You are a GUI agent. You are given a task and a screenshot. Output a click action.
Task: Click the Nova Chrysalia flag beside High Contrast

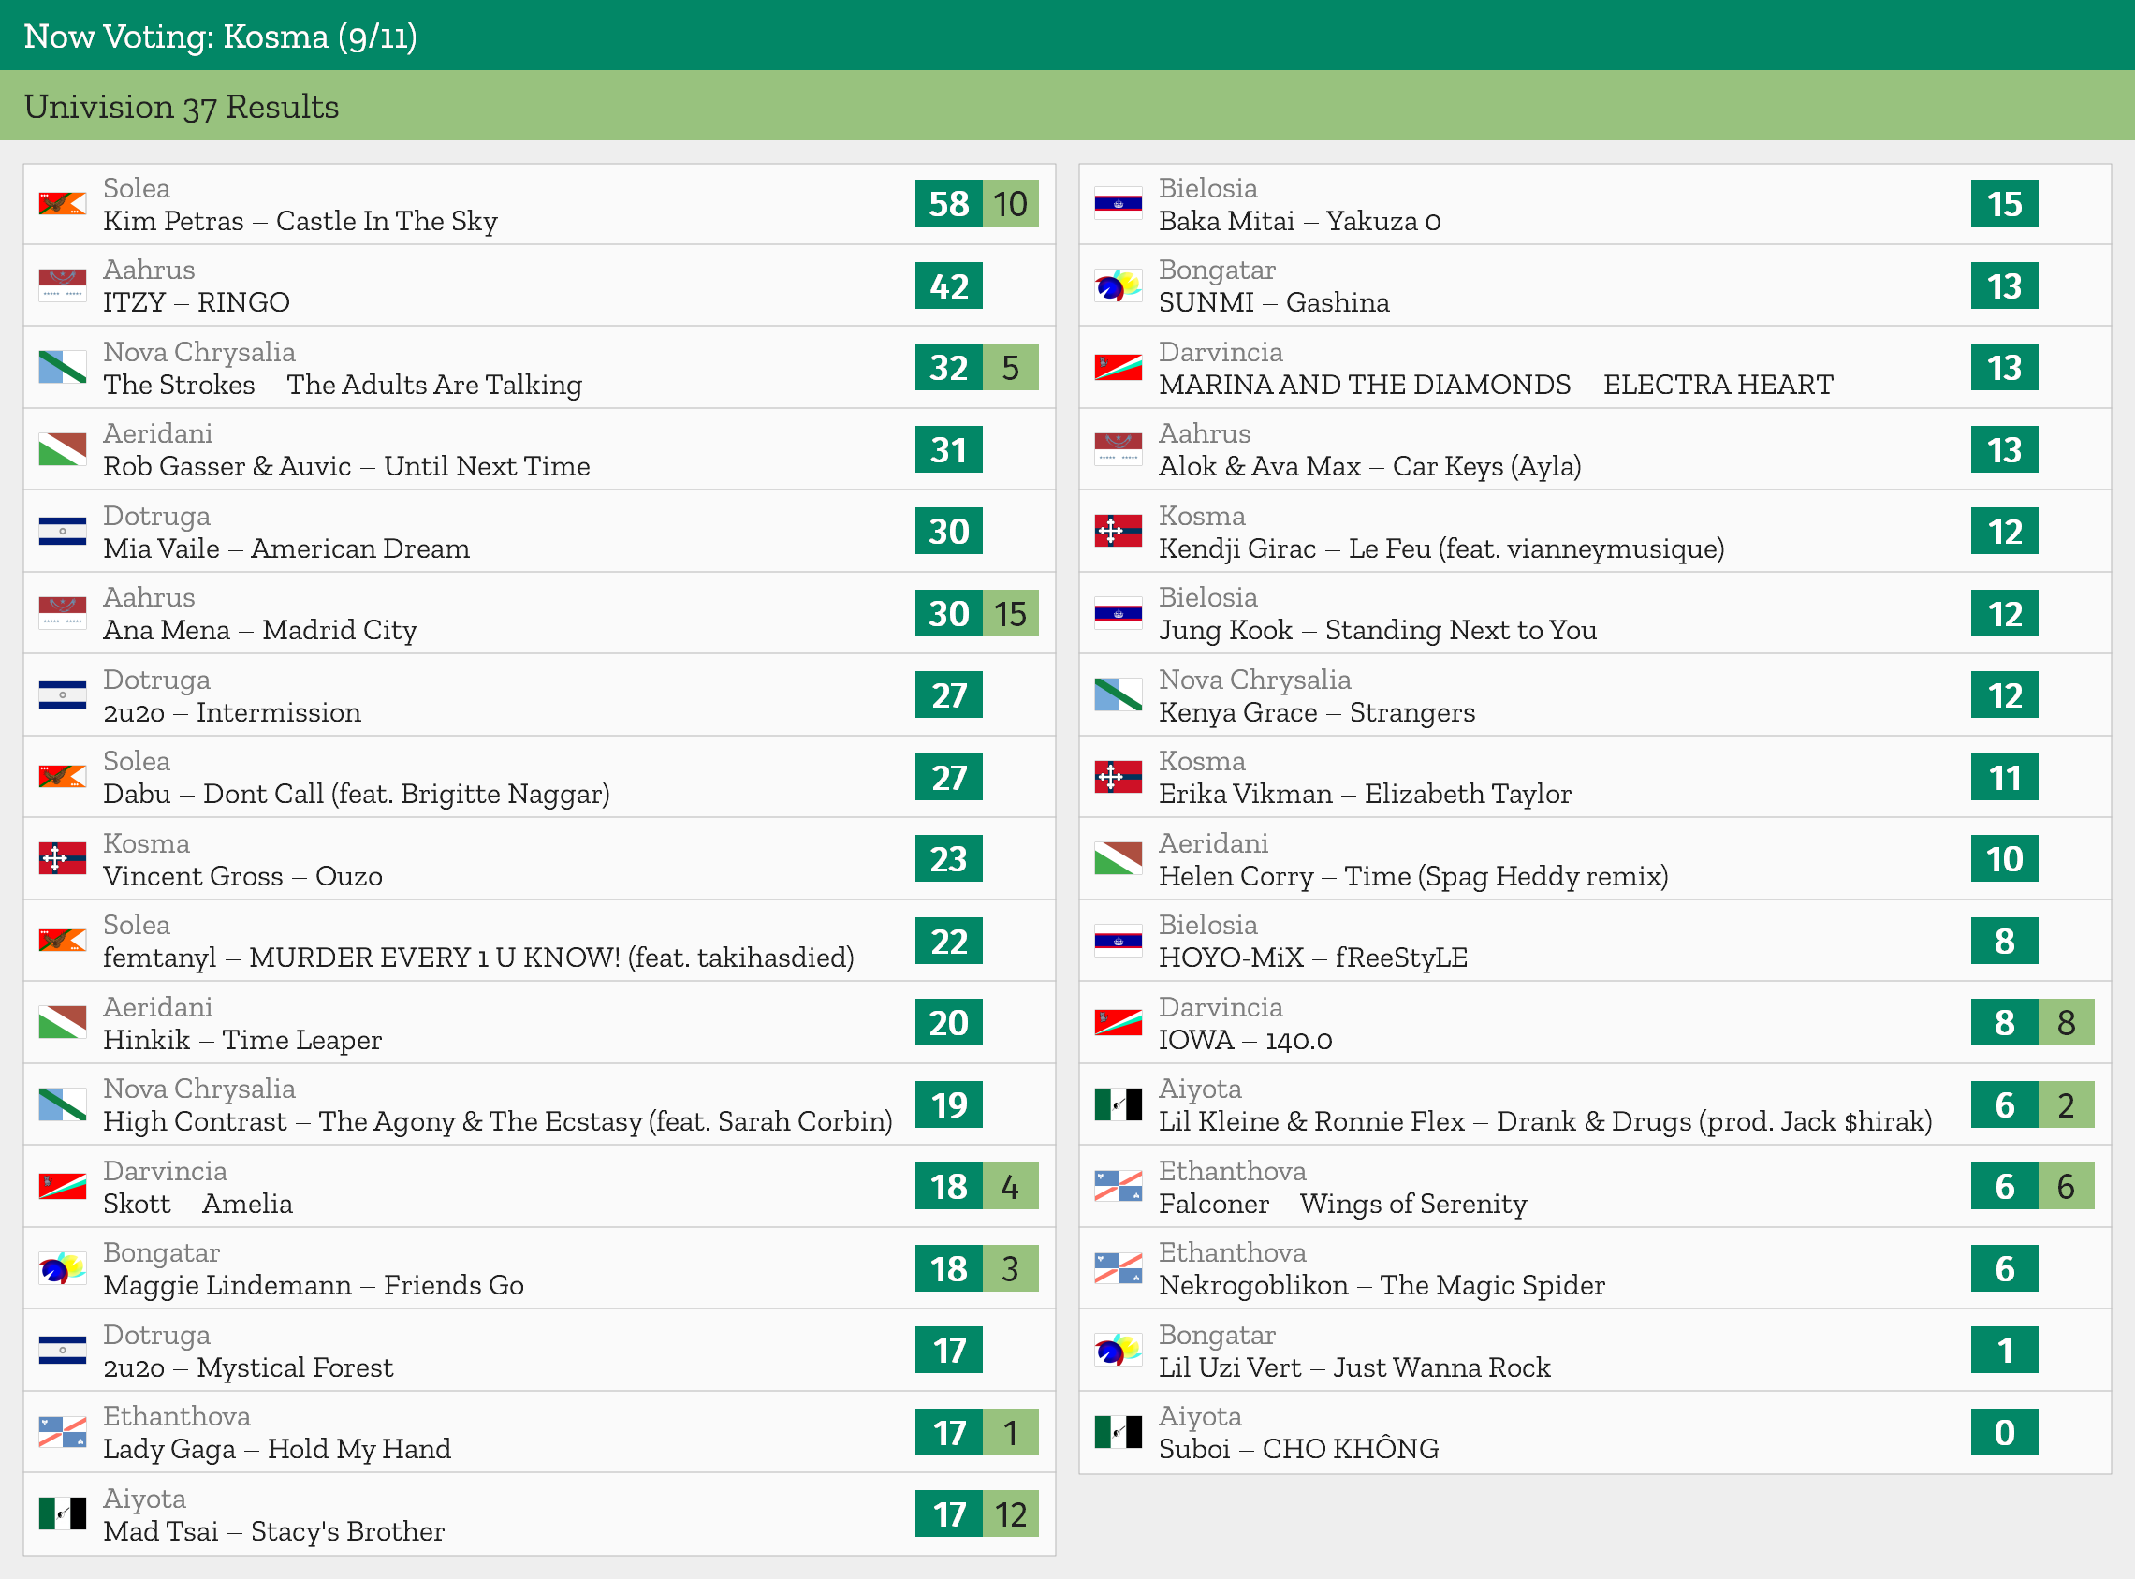[x=62, y=1104]
